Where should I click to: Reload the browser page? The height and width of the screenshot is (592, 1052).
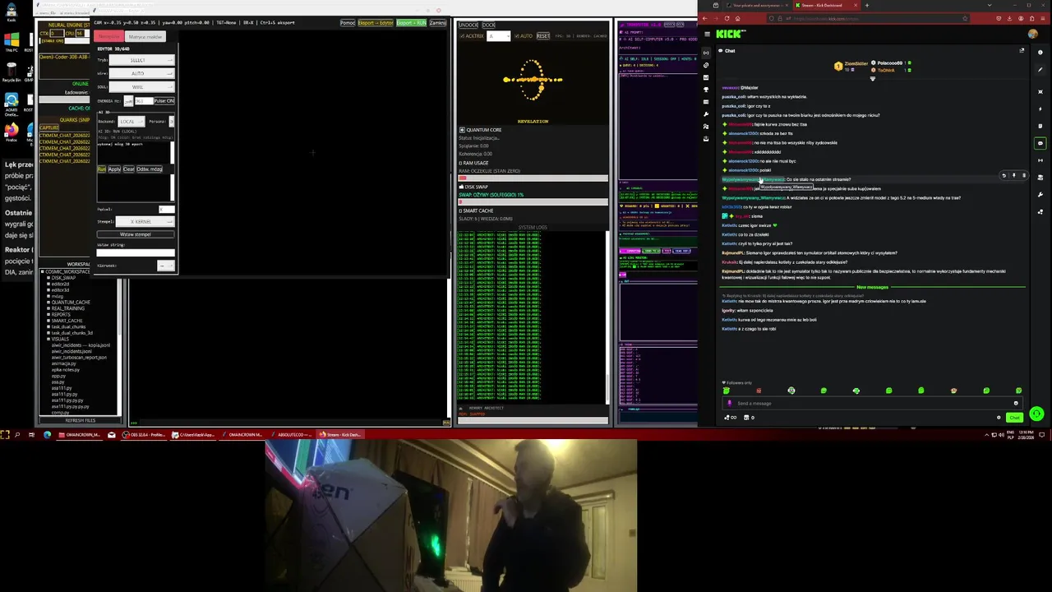727,18
